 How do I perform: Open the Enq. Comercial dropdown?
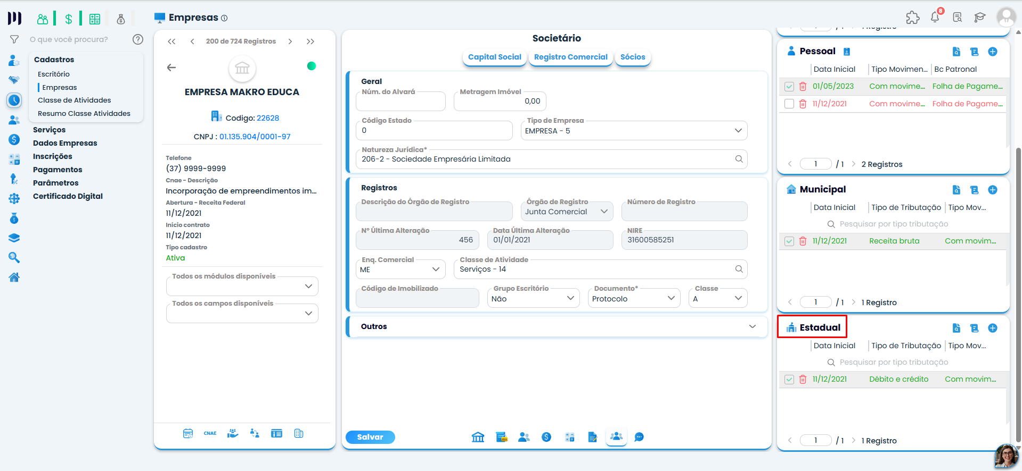point(400,270)
